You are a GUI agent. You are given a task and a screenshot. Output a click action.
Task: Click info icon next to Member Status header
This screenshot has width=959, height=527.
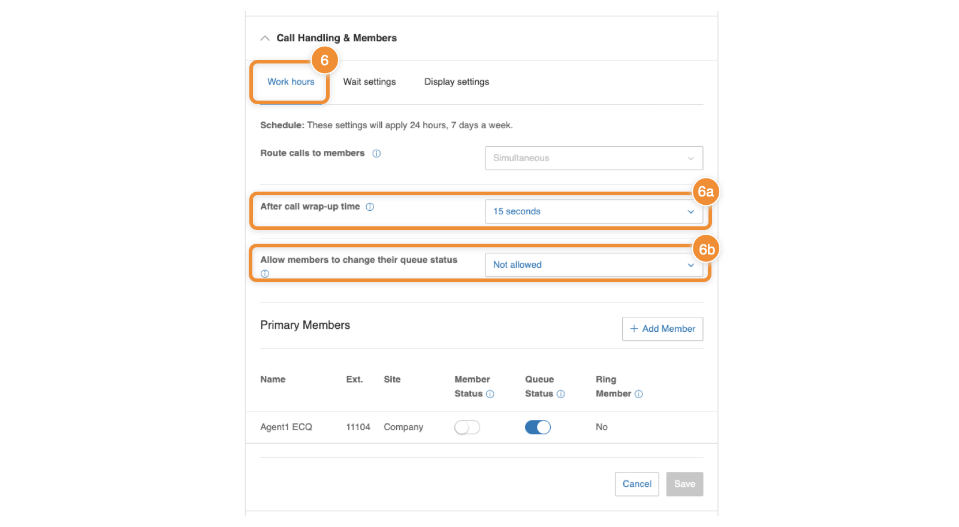click(490, 394)
